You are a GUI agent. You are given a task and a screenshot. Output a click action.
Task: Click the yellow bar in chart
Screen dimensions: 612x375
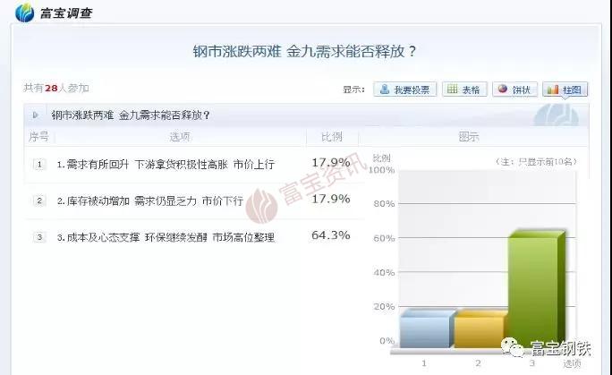tap(480, 329)
